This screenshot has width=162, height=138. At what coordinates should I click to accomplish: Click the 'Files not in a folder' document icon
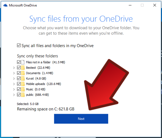point(23,62)
